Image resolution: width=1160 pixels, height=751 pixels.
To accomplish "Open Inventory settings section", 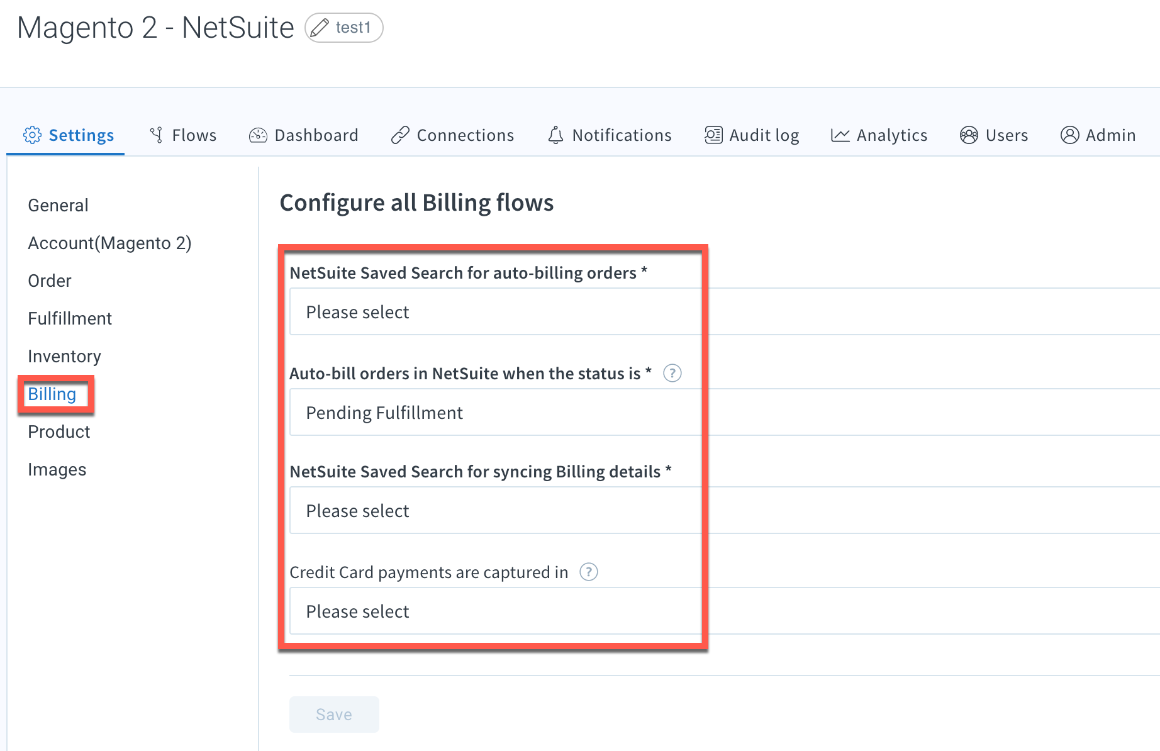I will click(x=64, y=356).
